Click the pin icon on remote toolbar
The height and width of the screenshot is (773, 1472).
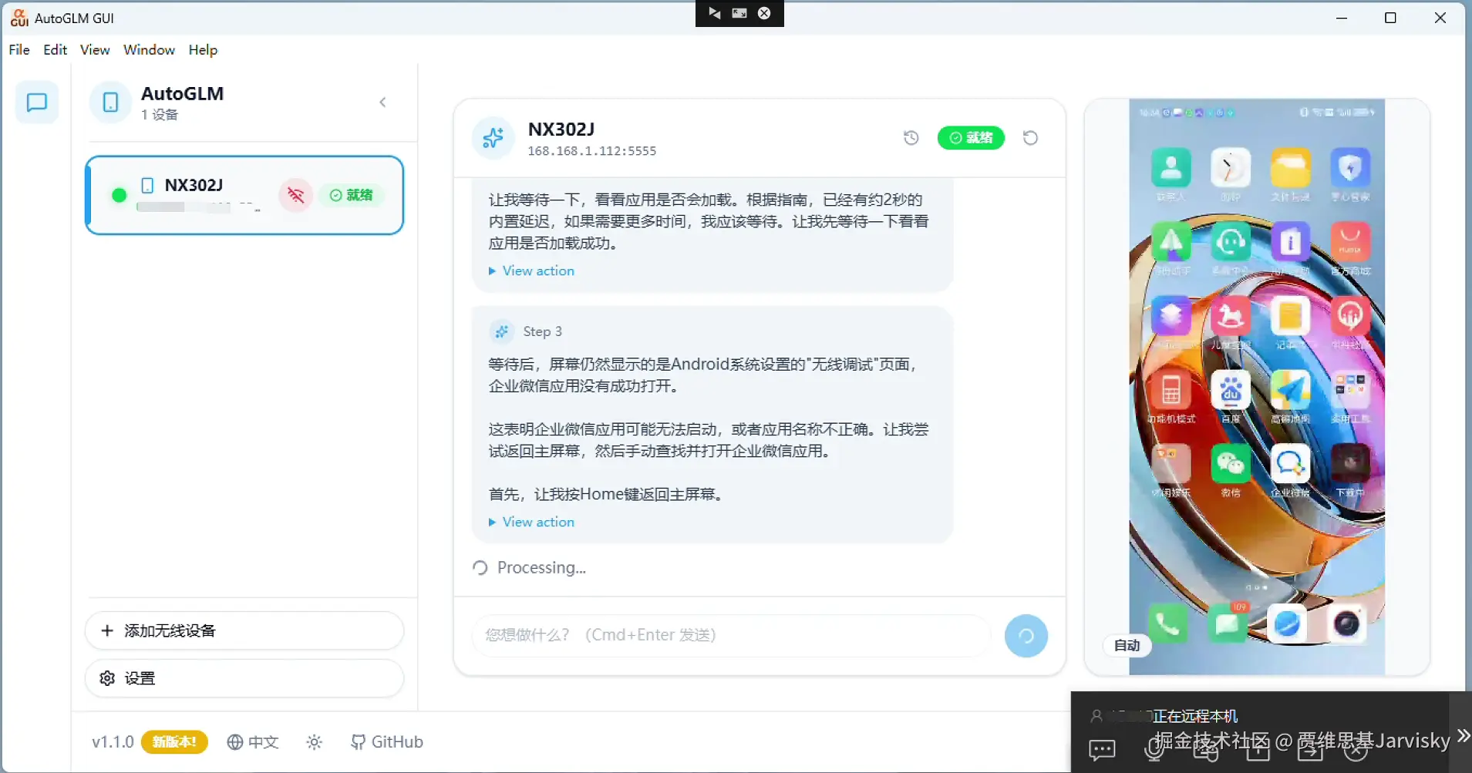point(715,13)
